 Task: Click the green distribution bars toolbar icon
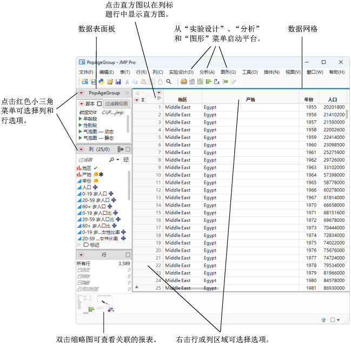tap(209, 81)
